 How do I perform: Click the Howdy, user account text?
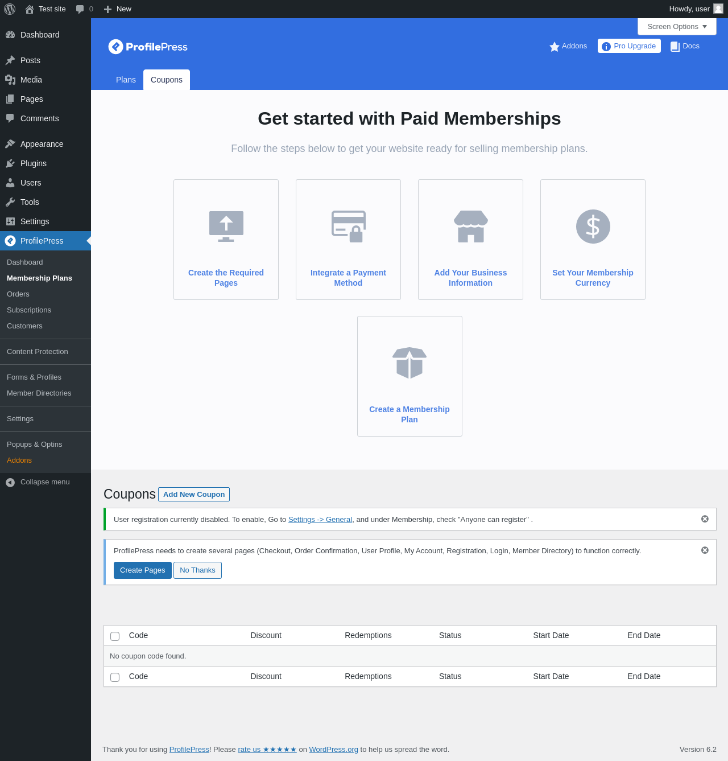pyautogui.click(x=689, y=9)
